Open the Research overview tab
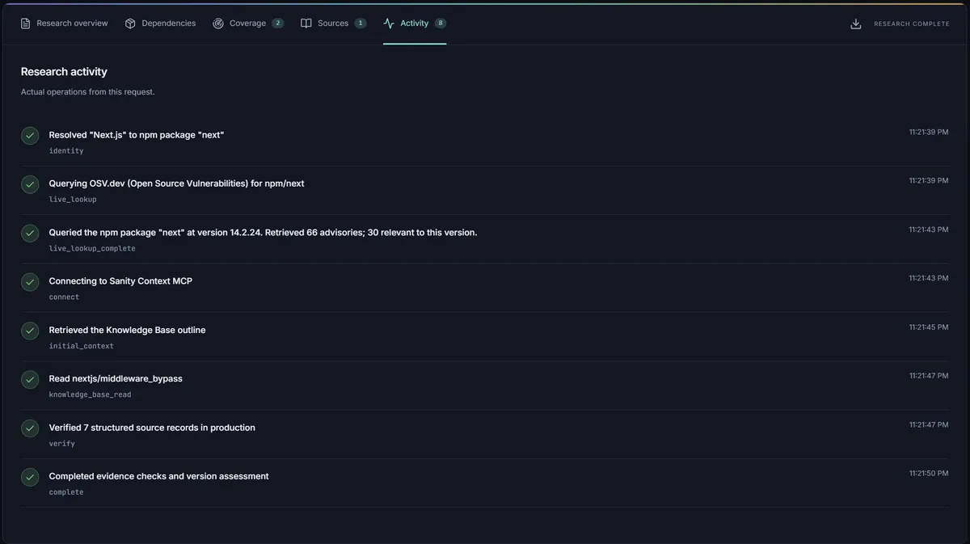 64,23
